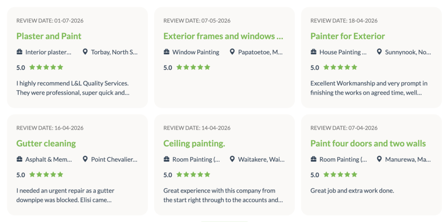This screenshot has height=222, width=447.
Task: Click location pin next to Waitakere
Action: click(x=232, y=159)
